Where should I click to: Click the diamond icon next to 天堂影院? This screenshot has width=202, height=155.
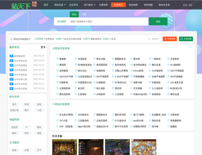pyautogui.click(x=168, y=59)
